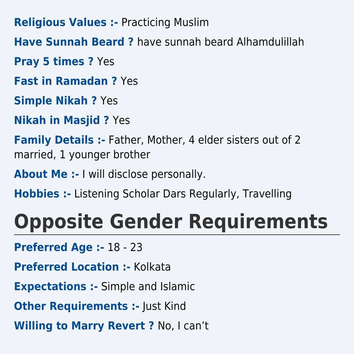Click 'have sunnah beard Alhamdulillah' answer

[221, 42]
